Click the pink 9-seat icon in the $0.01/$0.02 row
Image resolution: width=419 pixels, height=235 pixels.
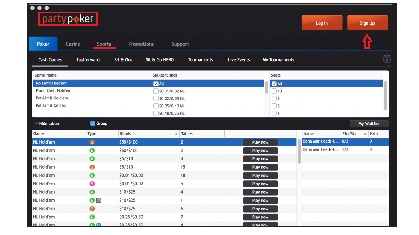pyautogui.click(x=92, y=184)
